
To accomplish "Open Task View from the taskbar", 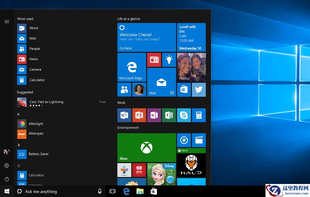I will [112, 191].
